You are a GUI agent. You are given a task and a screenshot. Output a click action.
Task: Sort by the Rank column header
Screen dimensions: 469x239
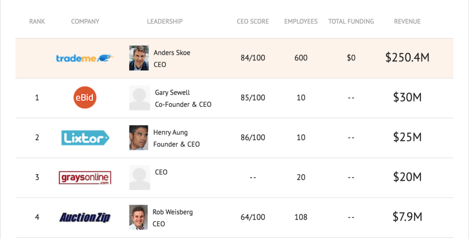tap(37, 21)
